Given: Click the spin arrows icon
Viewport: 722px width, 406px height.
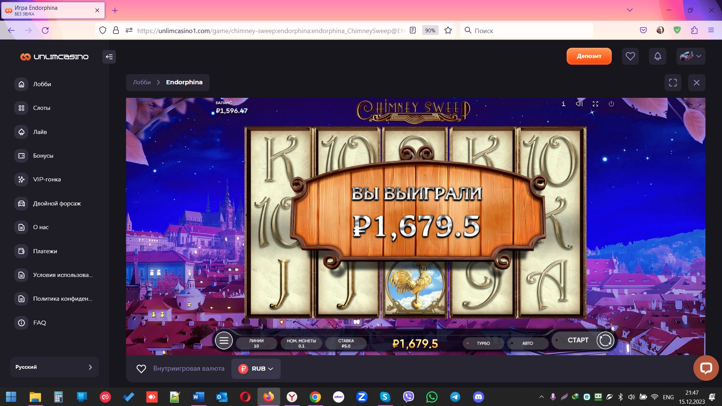Looking at the screenshot, I should pos(605,341).
